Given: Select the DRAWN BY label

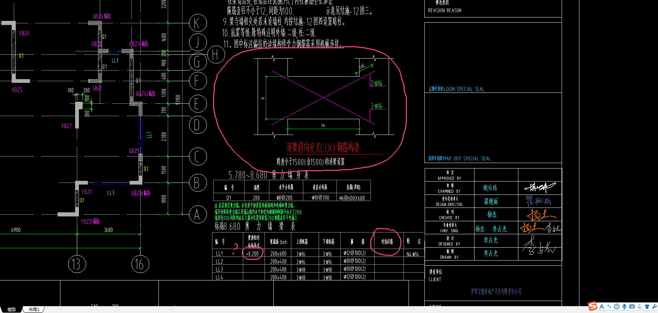Looking at the screenshot, I should 449,257.
